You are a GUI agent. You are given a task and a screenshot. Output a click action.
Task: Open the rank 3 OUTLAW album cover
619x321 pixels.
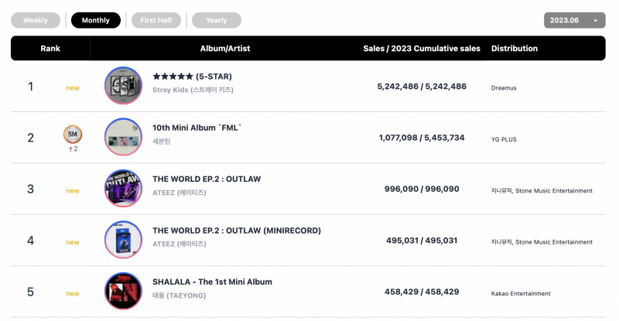(x=123, y=188)
